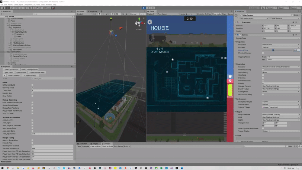Collapse the MainCamera hierarchy item
Image resolution: width=302 pixels, height=170 pixels.
7,52
